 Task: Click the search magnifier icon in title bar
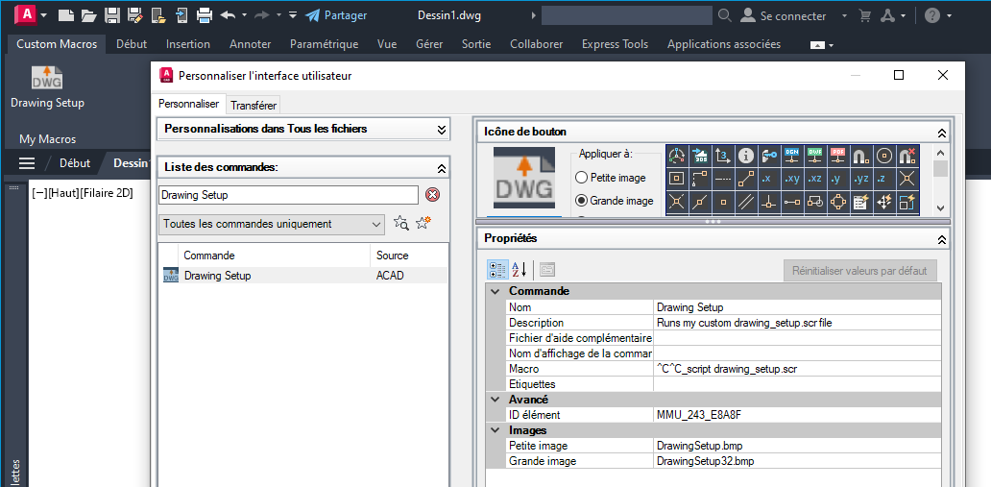pos(726,15)
